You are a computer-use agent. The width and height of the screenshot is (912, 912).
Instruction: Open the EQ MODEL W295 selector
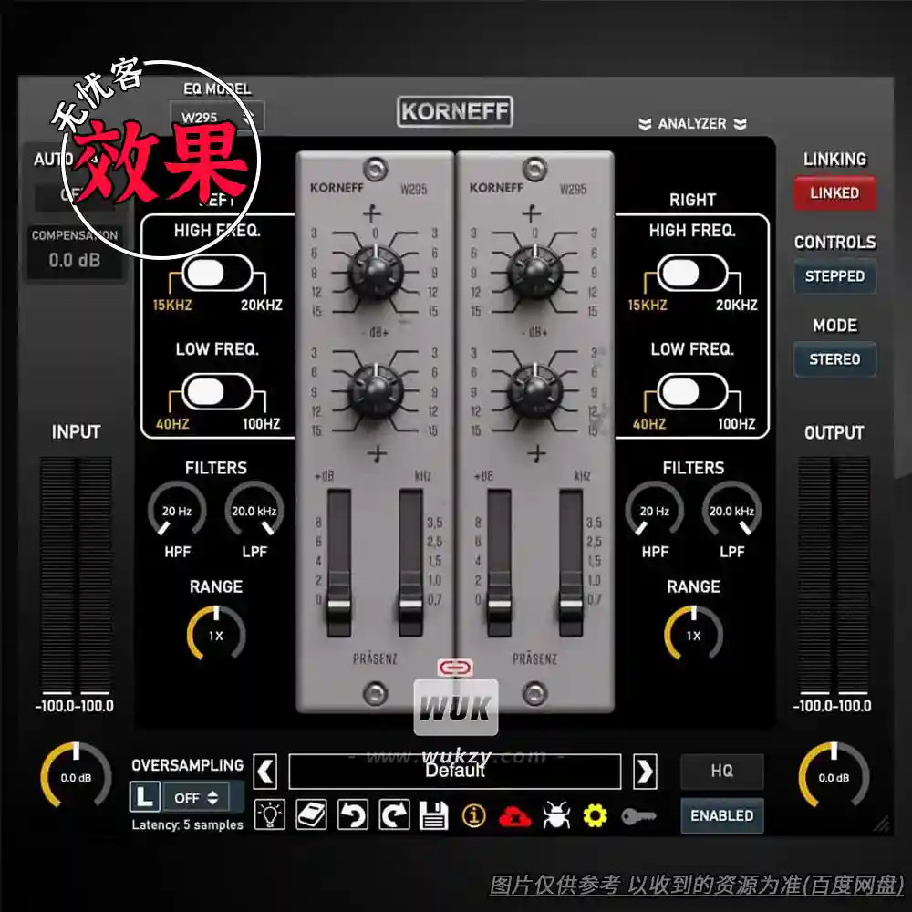(216, 116)
